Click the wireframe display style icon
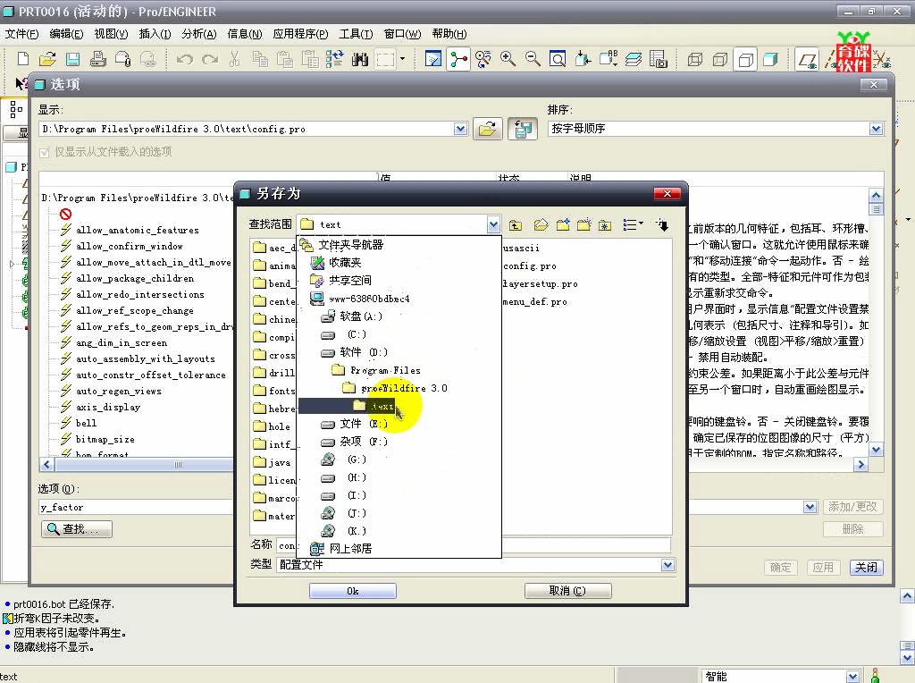This screenshot has width=915, height=683. 695,59
